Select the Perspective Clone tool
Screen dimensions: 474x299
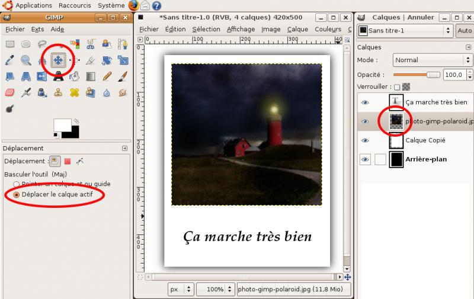coord(91,92)
